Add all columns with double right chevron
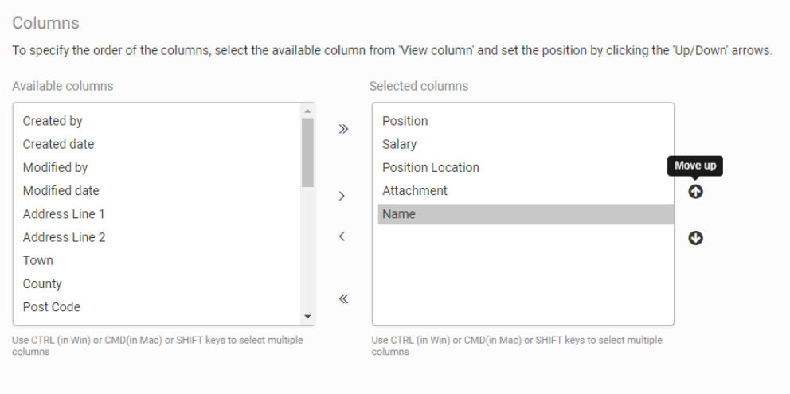 pyautogui.click(x=343, y=129)
